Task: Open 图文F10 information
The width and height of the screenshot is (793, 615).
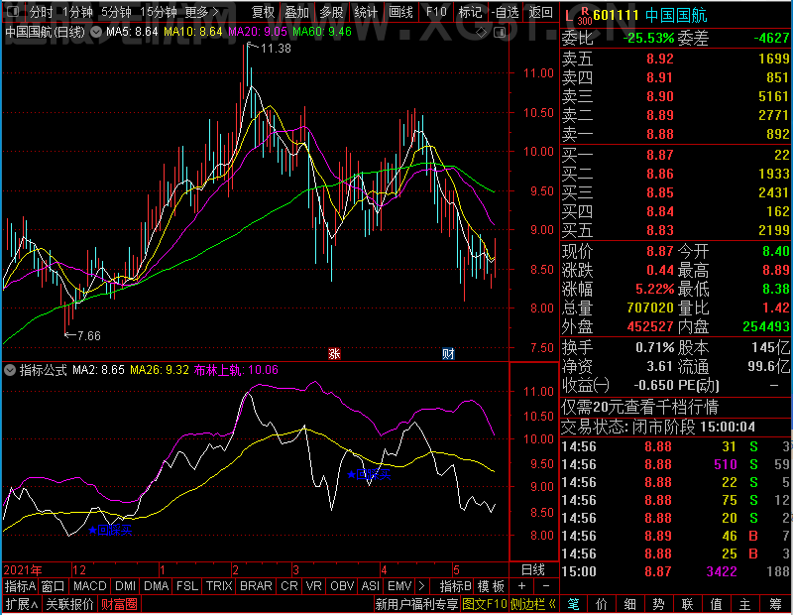Action: [x=485, y=604]
